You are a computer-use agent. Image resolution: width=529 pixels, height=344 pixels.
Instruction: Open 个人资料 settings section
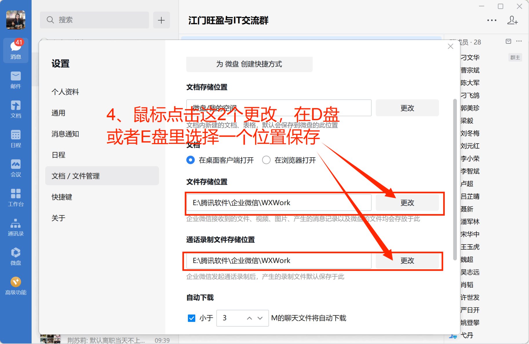pos(102,92)
